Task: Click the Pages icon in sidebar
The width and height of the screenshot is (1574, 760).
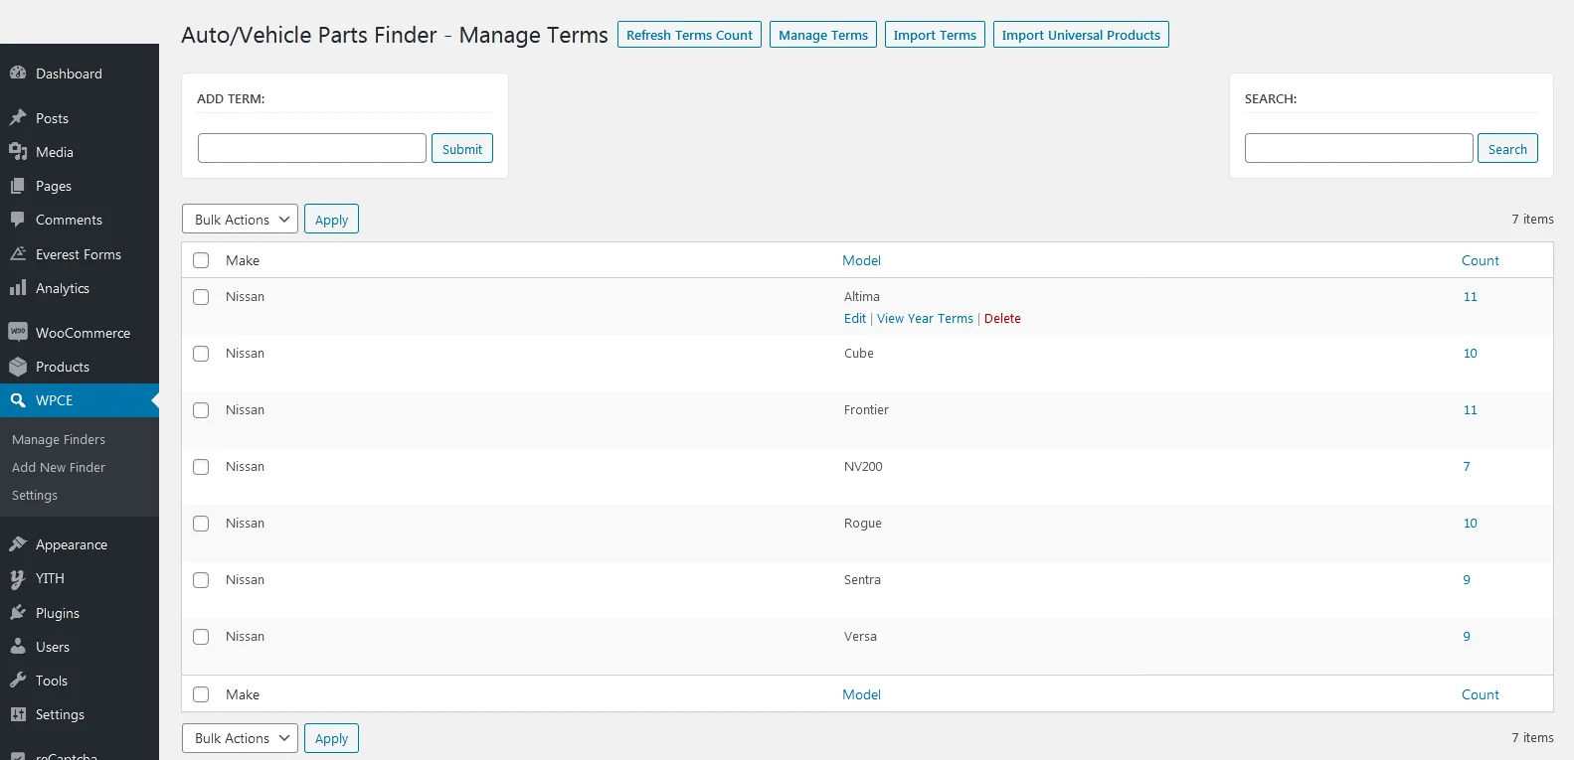Action: click(18, 186)
